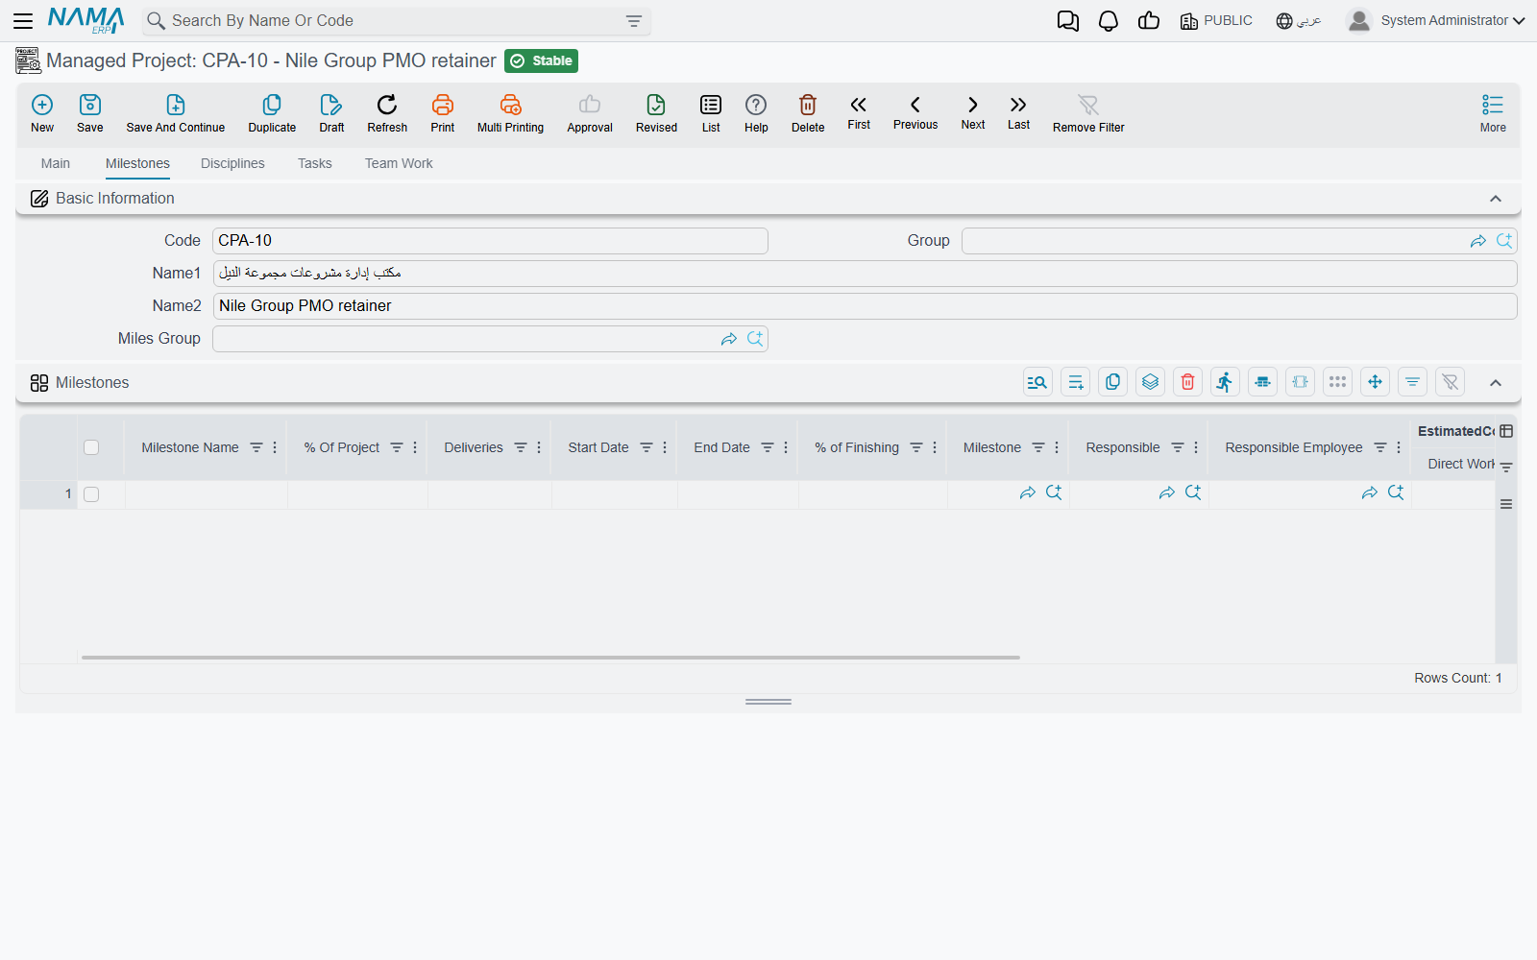Mark the record as Revised
Viewport: 1537px width, 960px height.
click(x=656, y=113)
